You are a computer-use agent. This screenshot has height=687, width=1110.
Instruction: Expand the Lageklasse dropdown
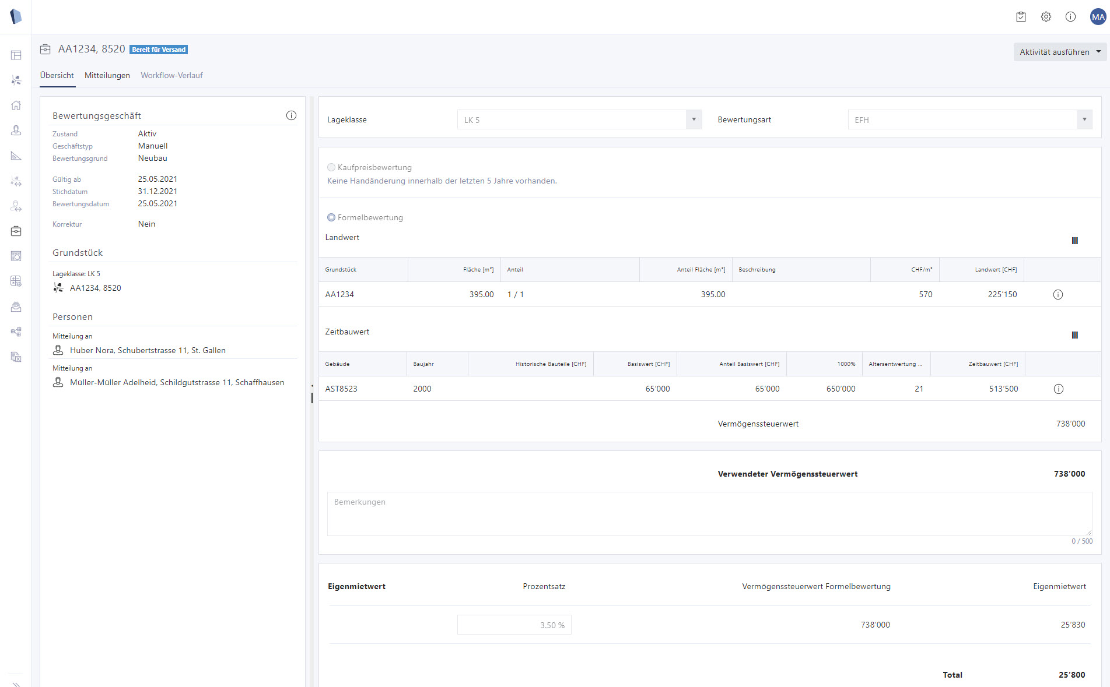694,120
